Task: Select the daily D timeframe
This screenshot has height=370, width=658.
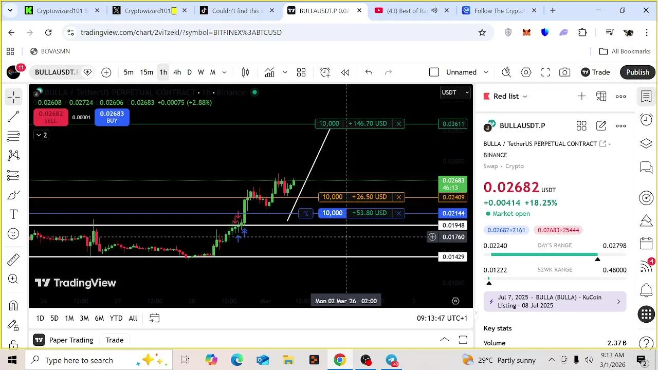Action: [189, 72]
